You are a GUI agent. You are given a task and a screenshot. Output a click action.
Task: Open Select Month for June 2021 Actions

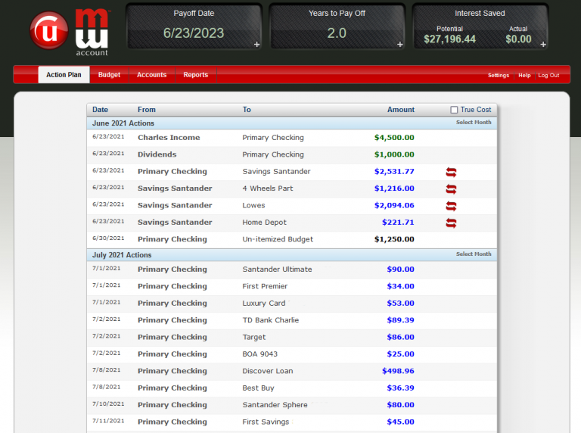coord(473,123)
